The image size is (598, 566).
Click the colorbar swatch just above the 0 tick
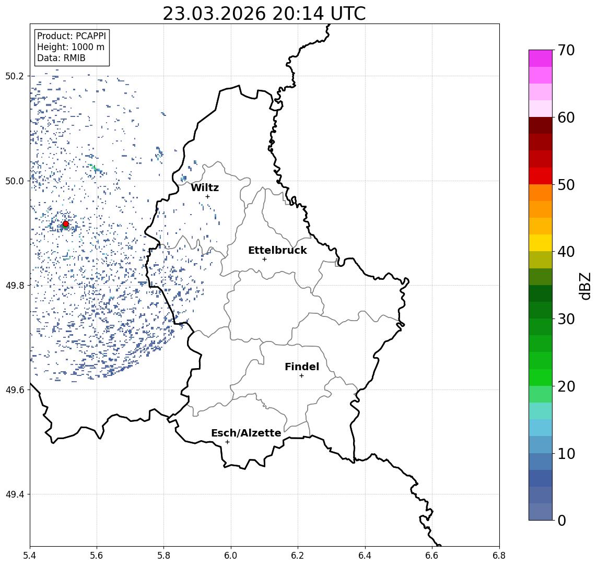[541, 512]
